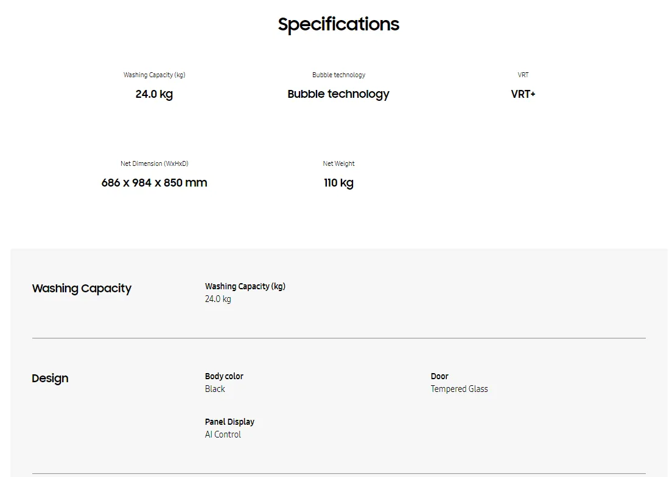Click the Washing Capacity section heading
Viewport: 672px width, 477px height.
click(82, 289)
